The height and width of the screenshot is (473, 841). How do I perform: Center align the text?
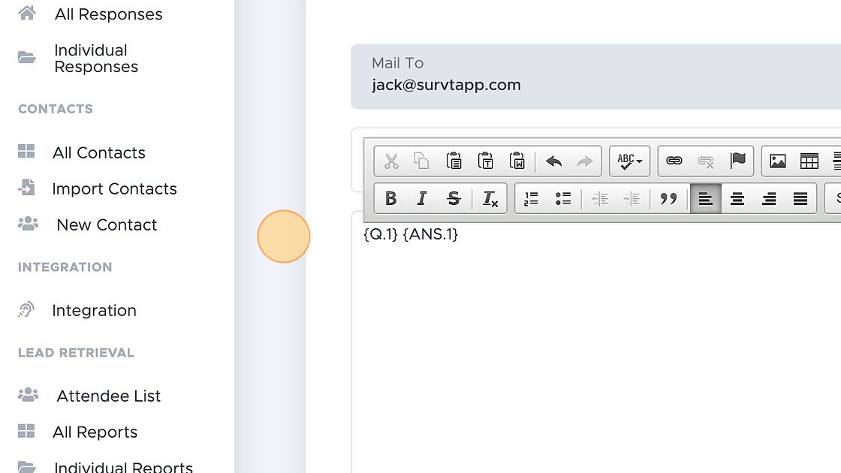pyautogui.click(x=737, y=198)
